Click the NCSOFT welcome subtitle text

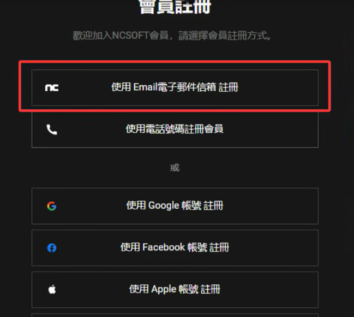point(172,36)
